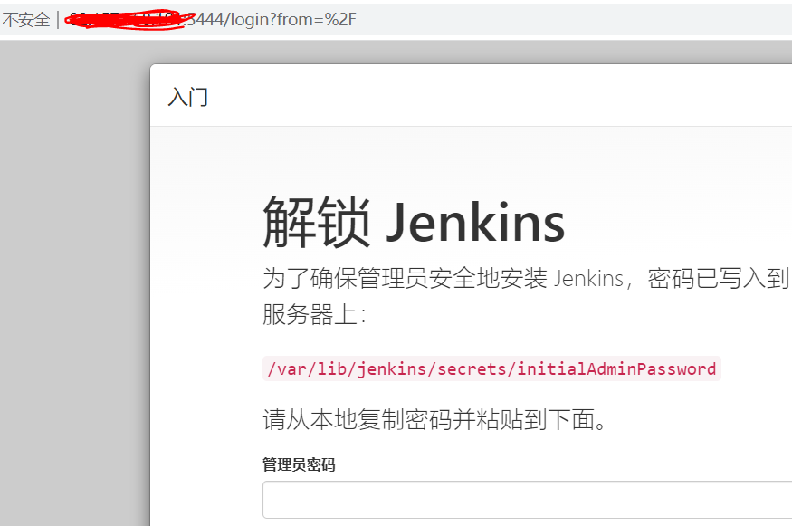Click the '入门' dialog title
The width and height of the screenshot is (792, 526).
[187, 97]
